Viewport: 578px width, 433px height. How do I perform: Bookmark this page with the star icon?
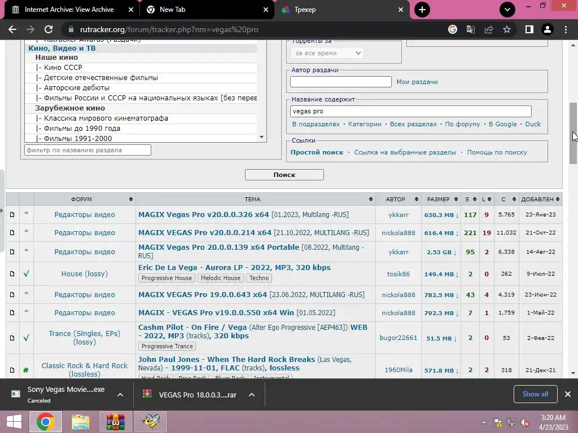coord(507,29)
